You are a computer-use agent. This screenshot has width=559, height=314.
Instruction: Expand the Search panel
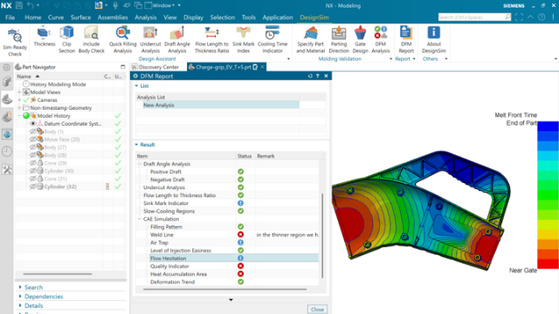(x=20, y=287)
